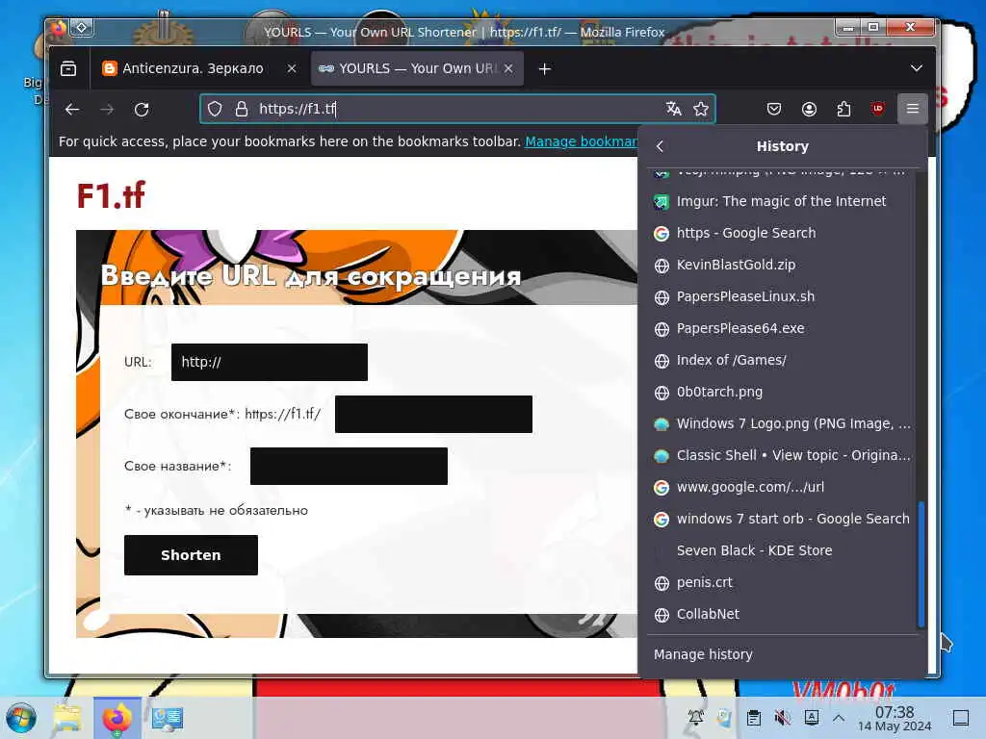The width and height of the screenshot is (986, 739).
Task: Open windows 7 start orb Google Search entry
Action: (x=782, y=519)
